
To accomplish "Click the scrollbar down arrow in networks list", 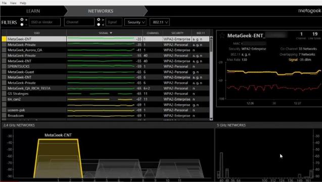I will (x=211, y=119).
